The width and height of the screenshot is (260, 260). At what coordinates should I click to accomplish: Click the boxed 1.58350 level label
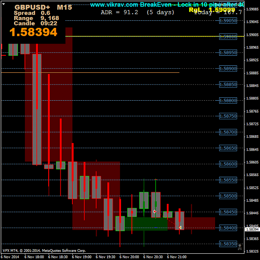point(228,244)
